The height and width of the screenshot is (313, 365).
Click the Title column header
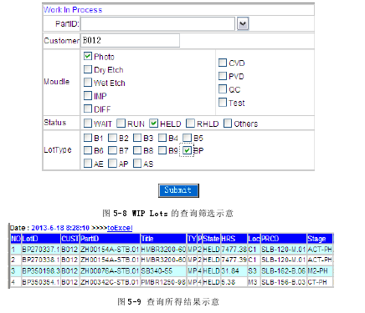163,239
